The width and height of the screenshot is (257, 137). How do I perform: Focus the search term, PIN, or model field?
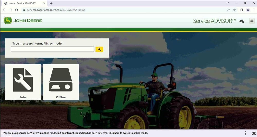(x=52, y=49)
